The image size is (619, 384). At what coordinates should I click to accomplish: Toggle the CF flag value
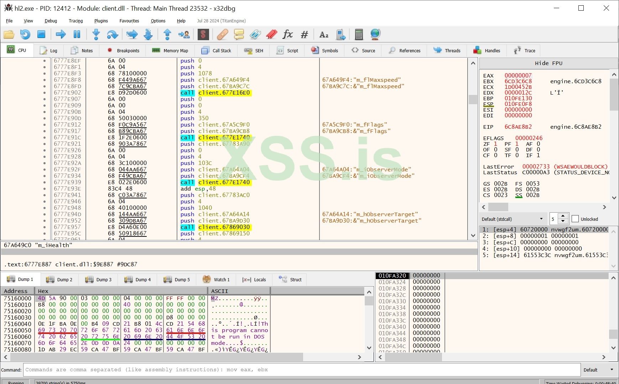pyautogui.click(x=495, y=155)
